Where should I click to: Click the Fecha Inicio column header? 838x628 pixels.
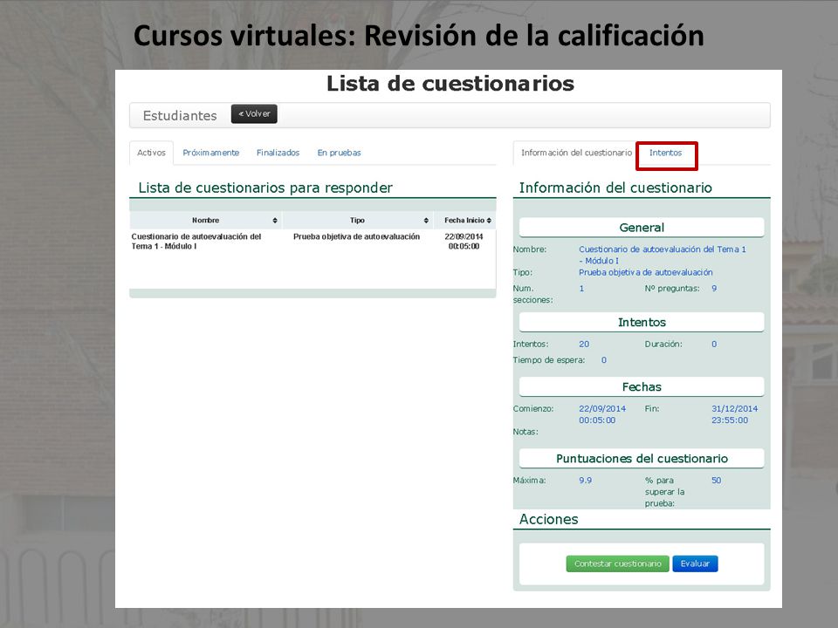click(465, 221)
